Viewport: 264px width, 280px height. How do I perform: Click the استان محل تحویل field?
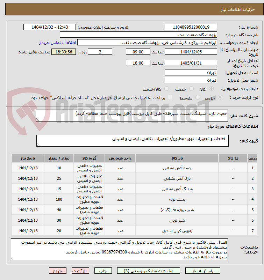pos(191,72)
